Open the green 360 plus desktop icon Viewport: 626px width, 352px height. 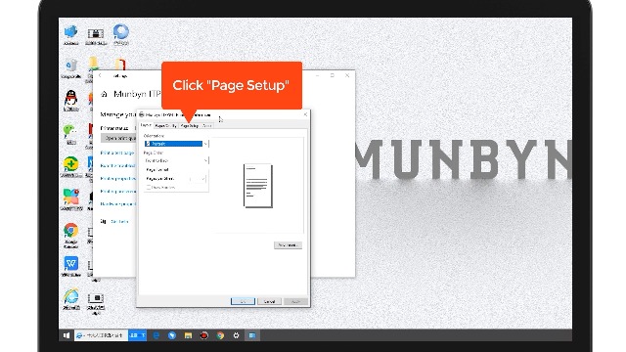tap(70, 167)
